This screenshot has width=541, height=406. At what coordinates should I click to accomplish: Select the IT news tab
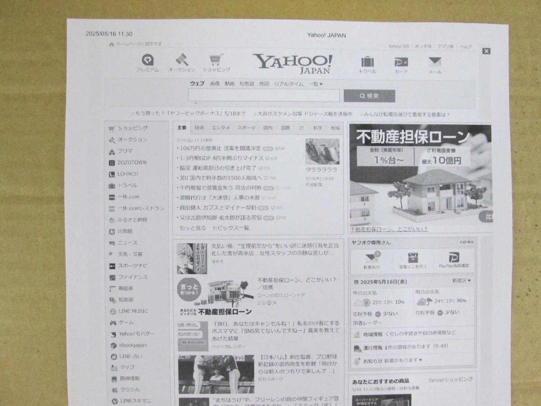pos(302,128)
